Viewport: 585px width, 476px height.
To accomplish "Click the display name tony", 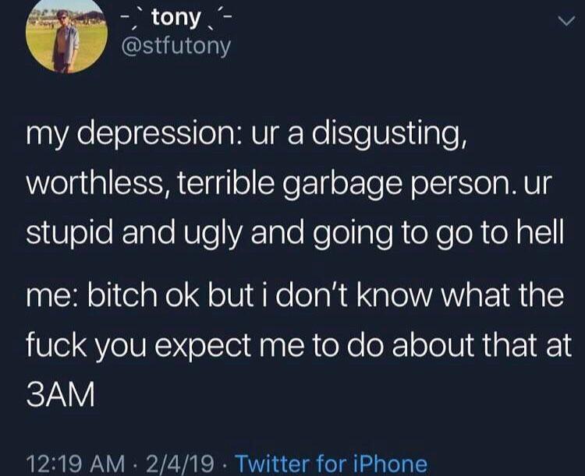I will pos(176,18).
